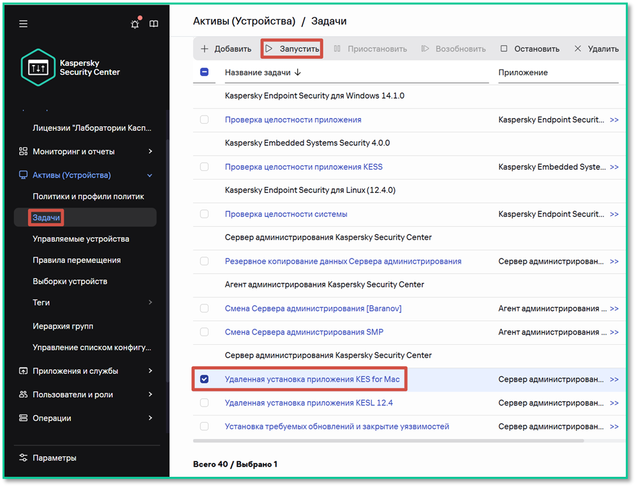Expand the Пользователи и роли chevron

[x=150, y=394]
